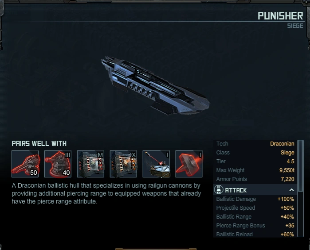Click the Punisher ship model preview

click(155, 86)
